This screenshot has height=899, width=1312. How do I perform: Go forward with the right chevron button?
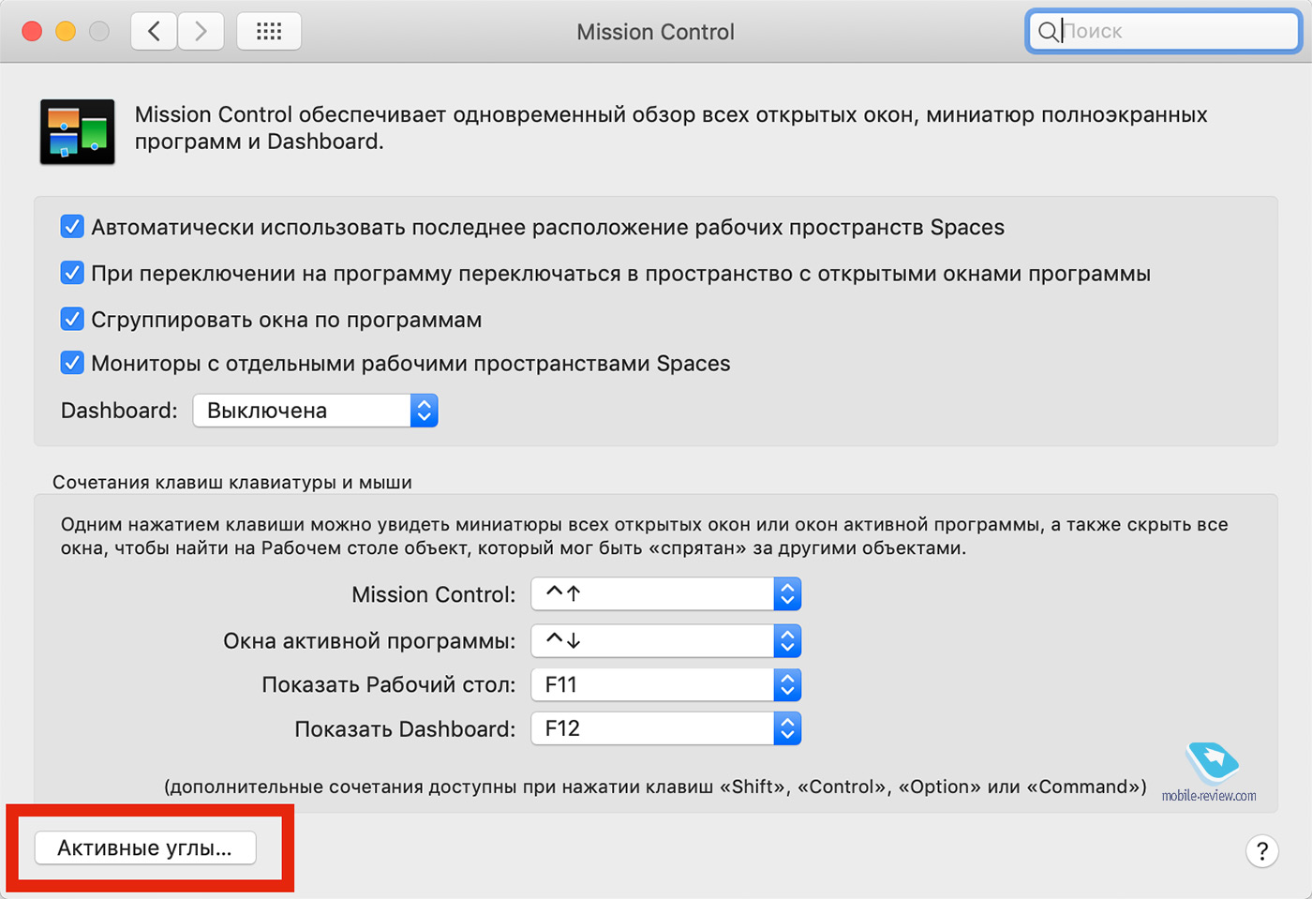pyautogui.click(x=201, y=32)
